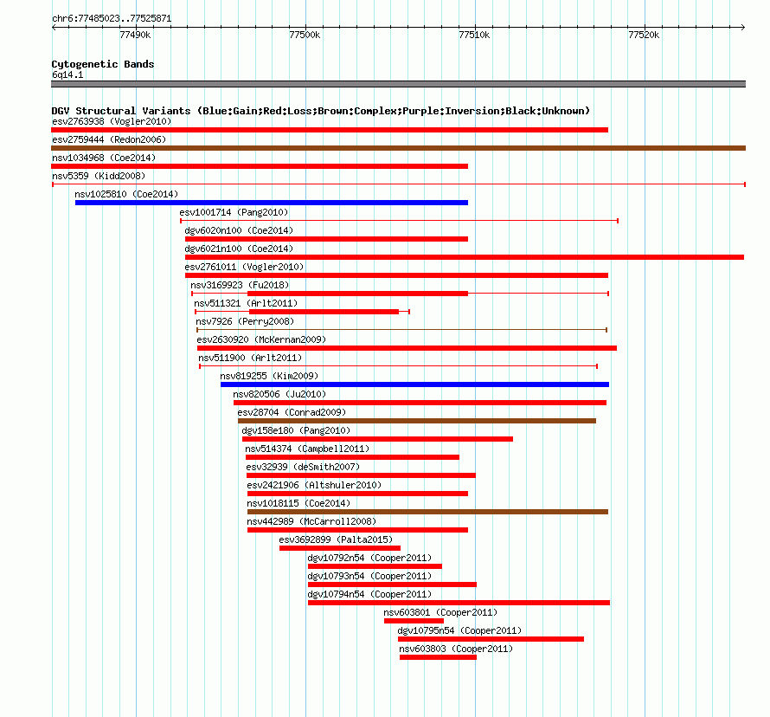Click the 77520k ruler tick label
Screen dimensions: 770x717
tap(644, 35)
